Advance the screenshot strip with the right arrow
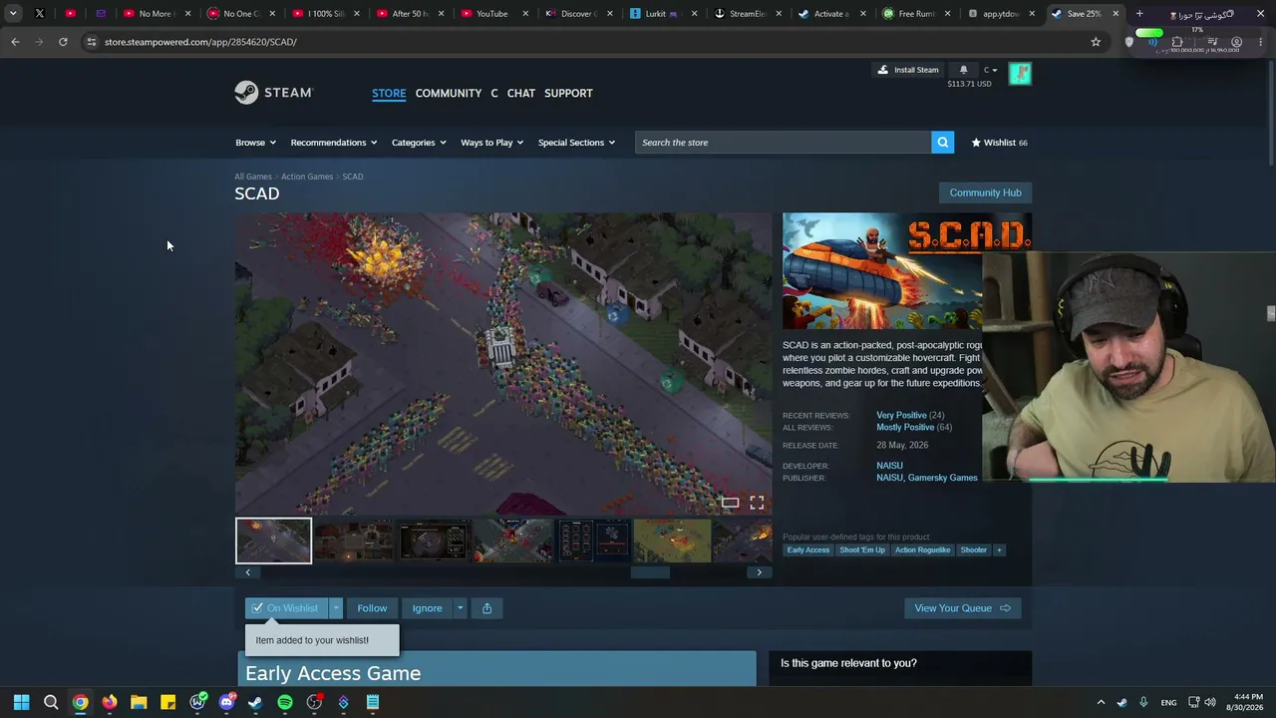 click(x=759, y=572)
